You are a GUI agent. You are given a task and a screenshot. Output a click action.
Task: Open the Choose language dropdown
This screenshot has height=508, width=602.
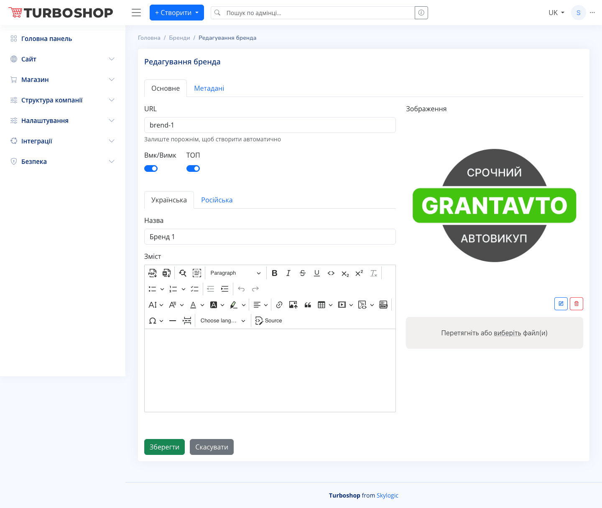[223, 321]
